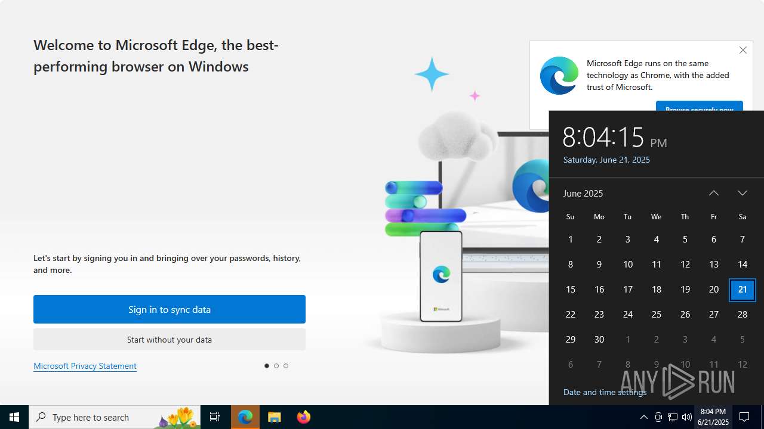Click the Microsoft Edge taskbar icon
The image size is (764, 429).
(x=245, y=417)
